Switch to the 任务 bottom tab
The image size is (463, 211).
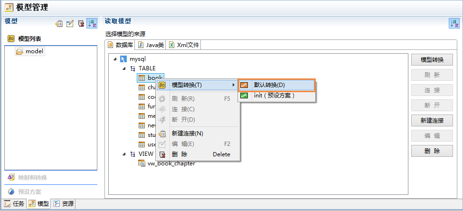pyautogui.click(x=14, y=203)
